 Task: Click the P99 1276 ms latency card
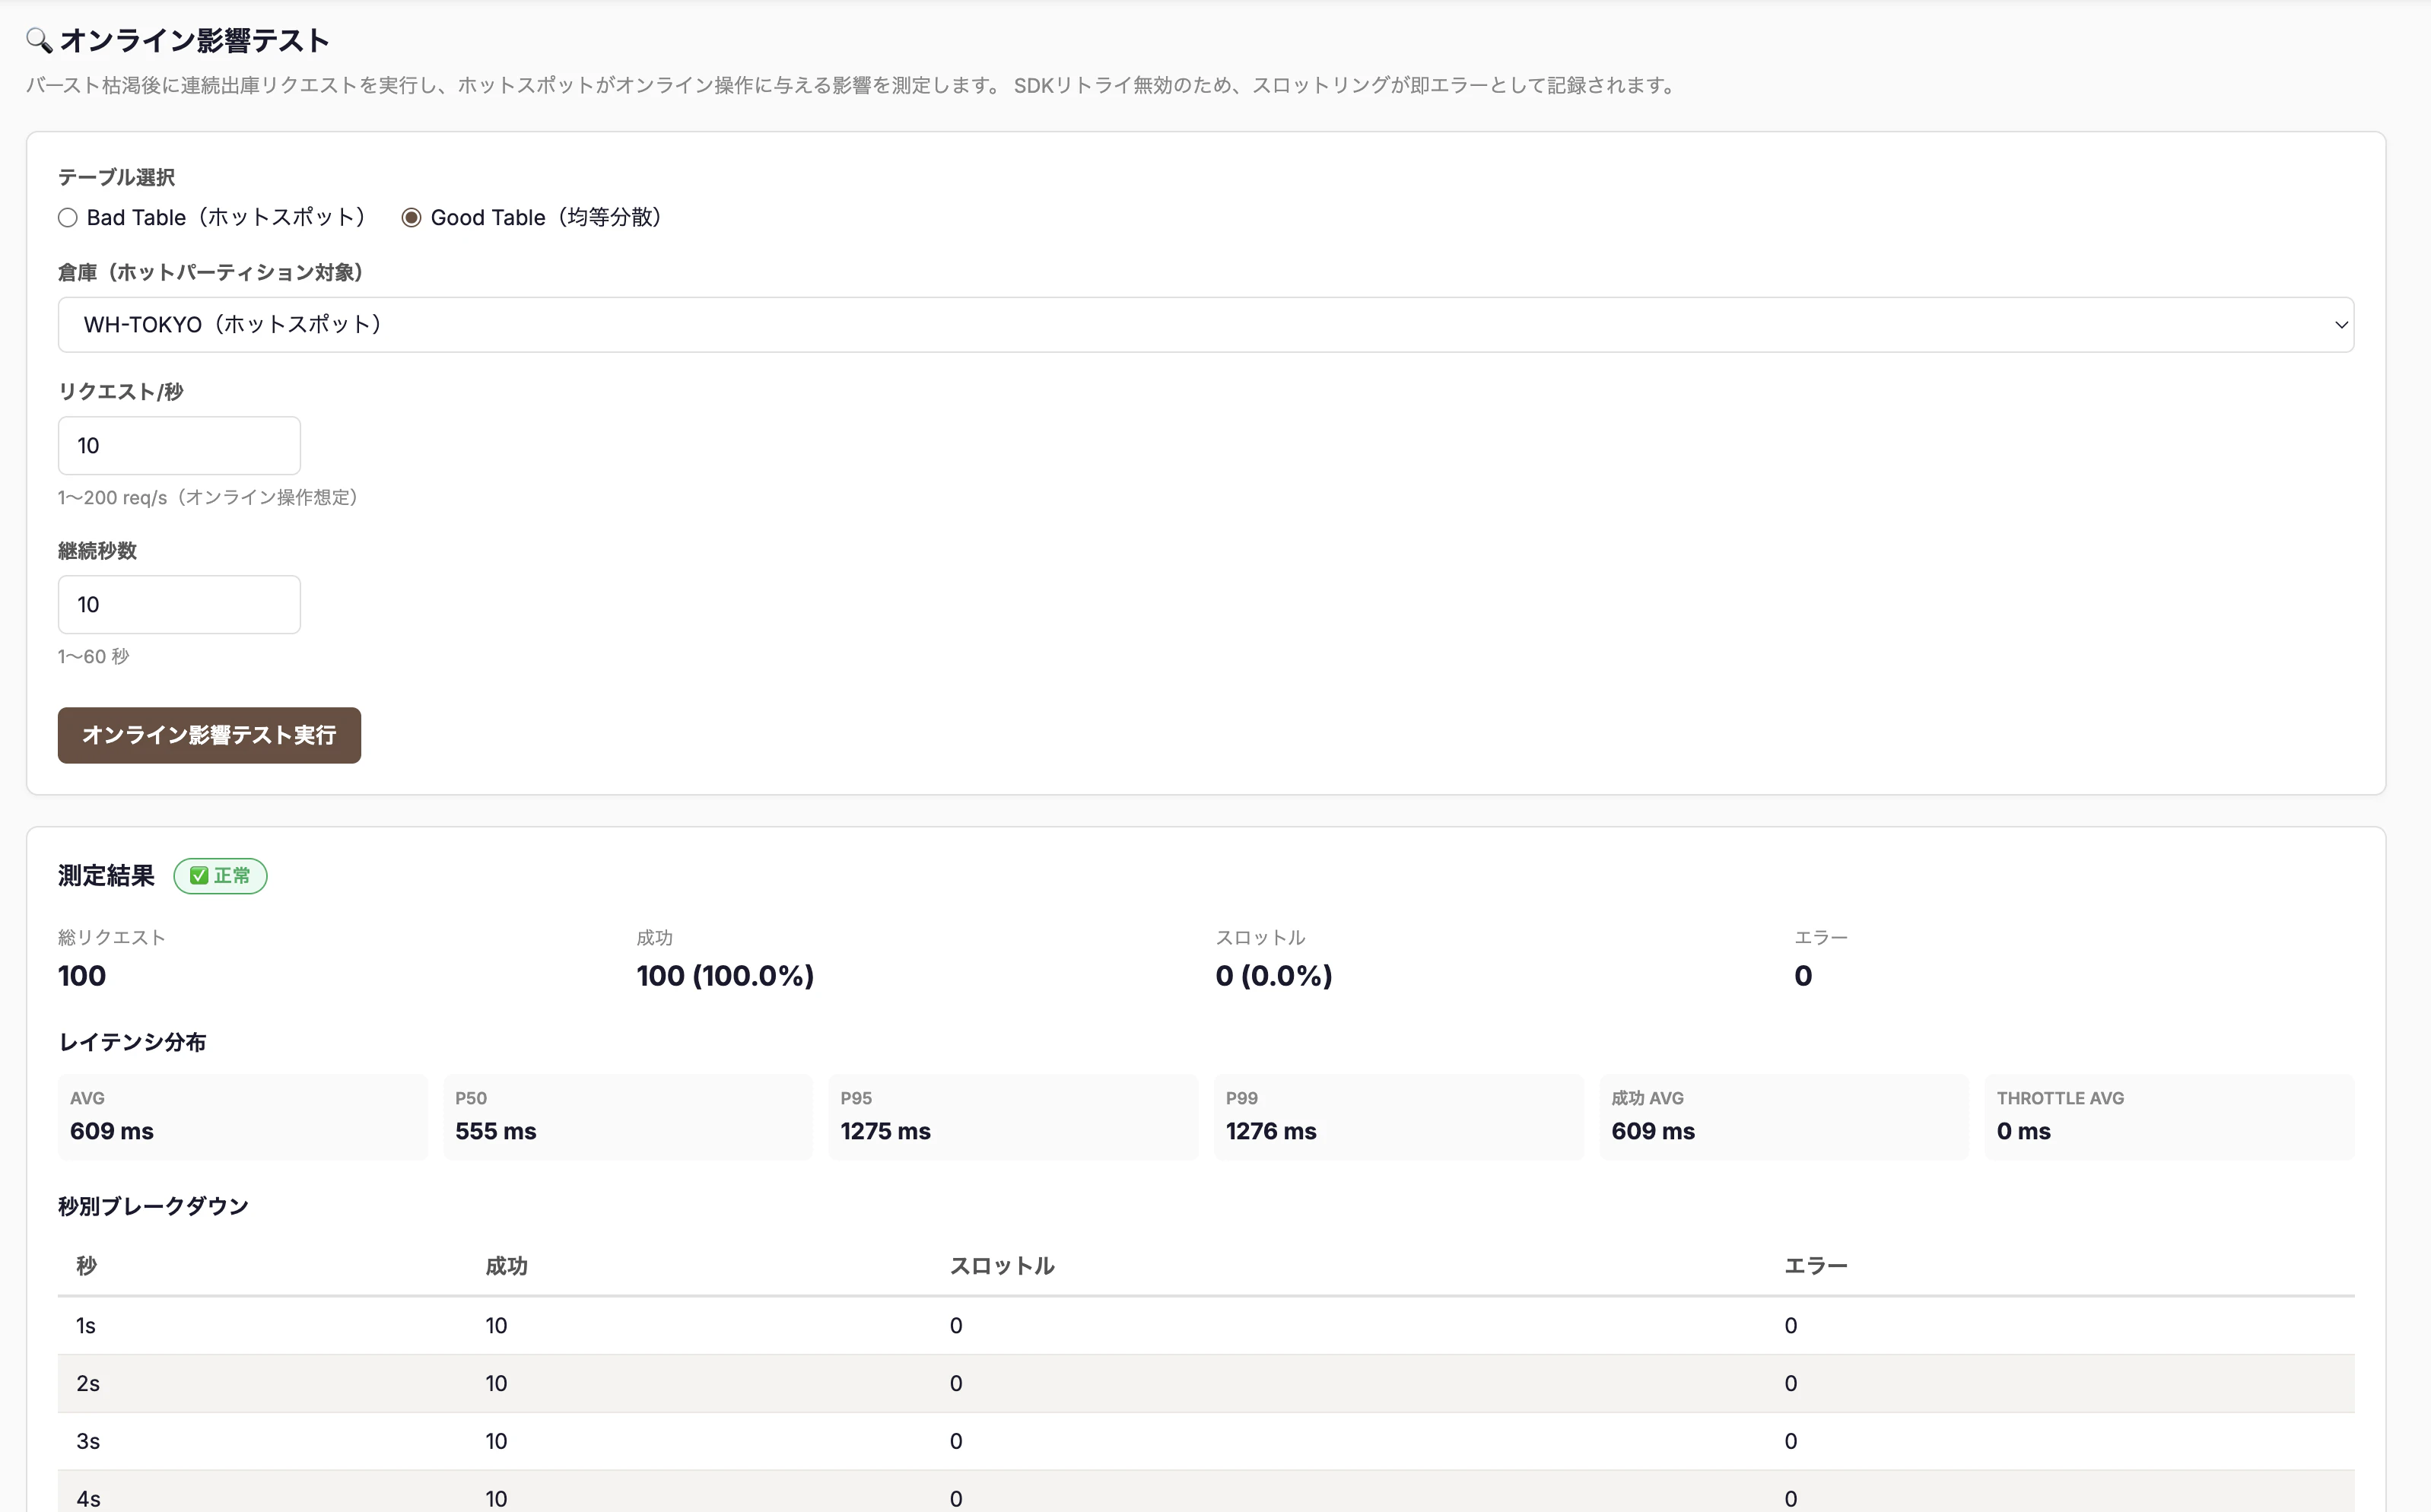[1399, 1117]
